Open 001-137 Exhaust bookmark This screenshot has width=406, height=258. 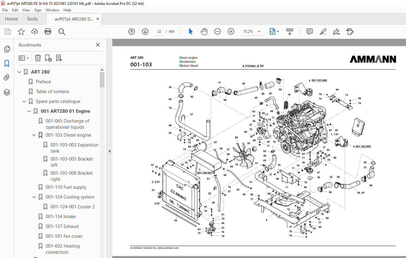[x=62, y=226]
